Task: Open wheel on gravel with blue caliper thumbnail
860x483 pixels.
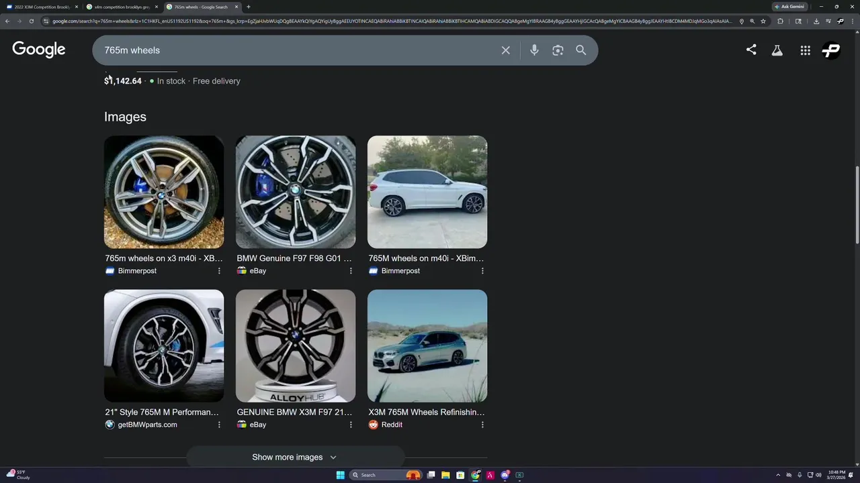Action: (x=164, y=192)
